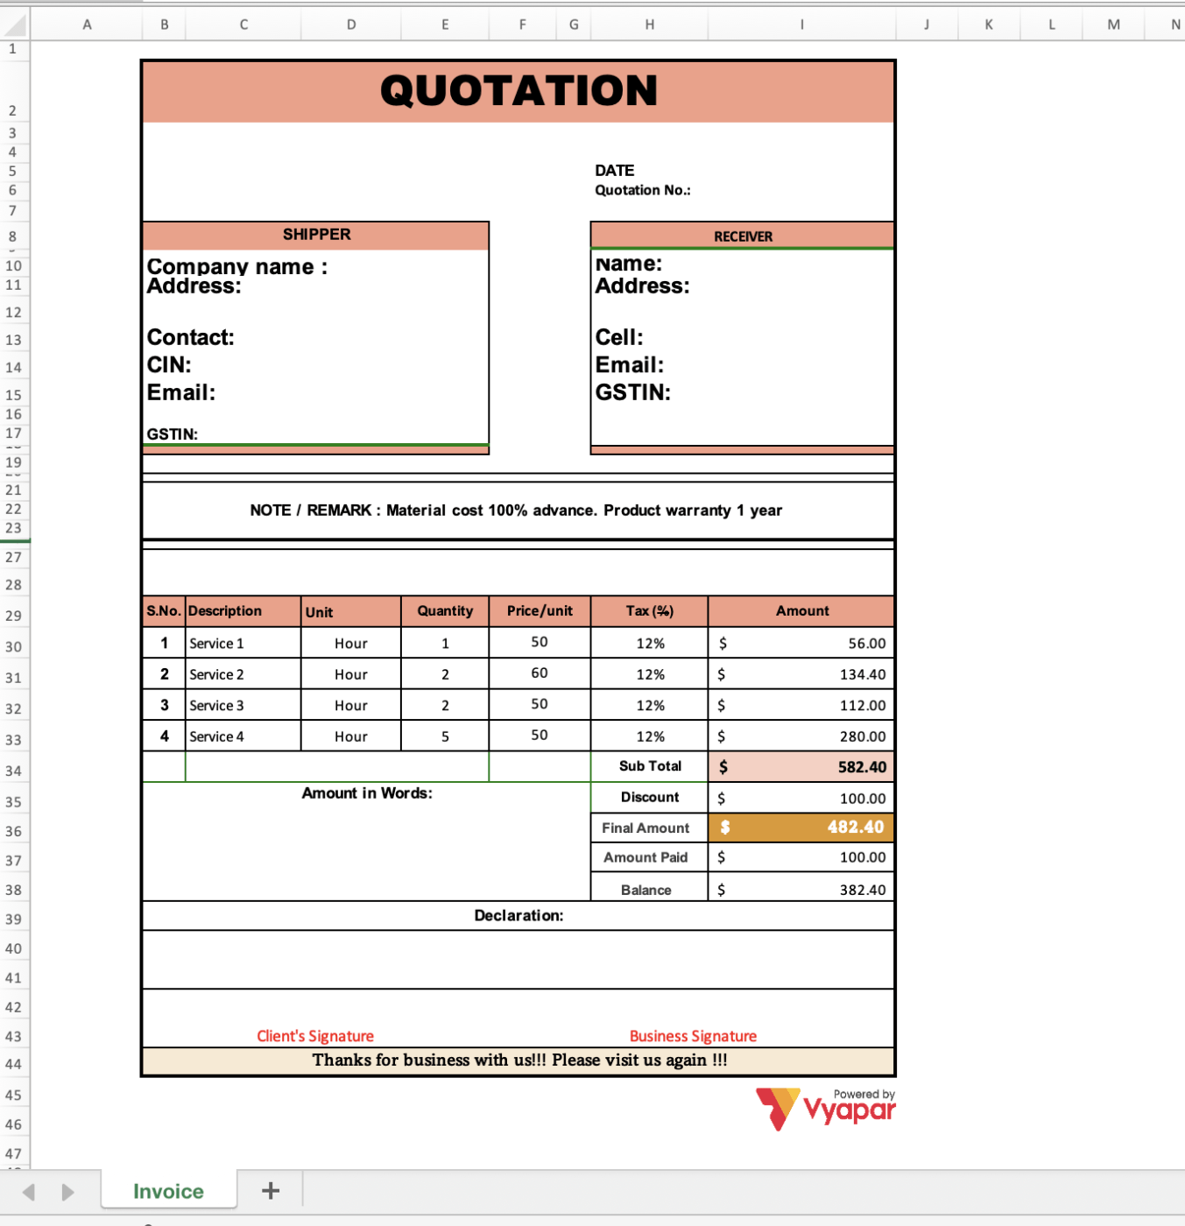Select column H header
Screen dimensions: 1185x1226
pos(650,25)
